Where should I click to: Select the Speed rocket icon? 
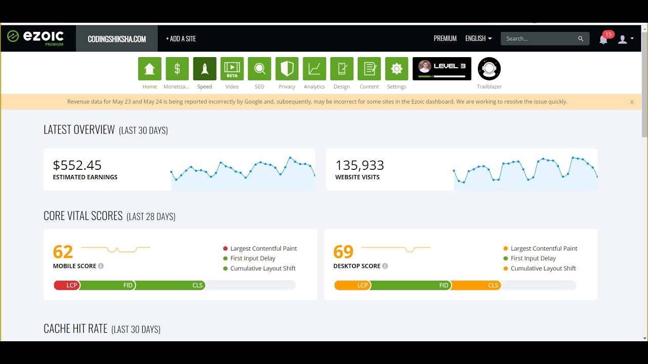click(x=205, y=69)
